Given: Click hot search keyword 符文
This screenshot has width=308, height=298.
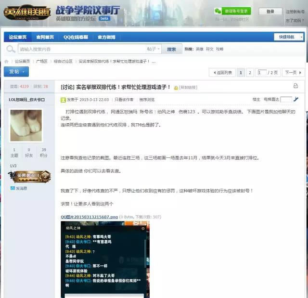Looking at the screenshot, I should (210, 49).
